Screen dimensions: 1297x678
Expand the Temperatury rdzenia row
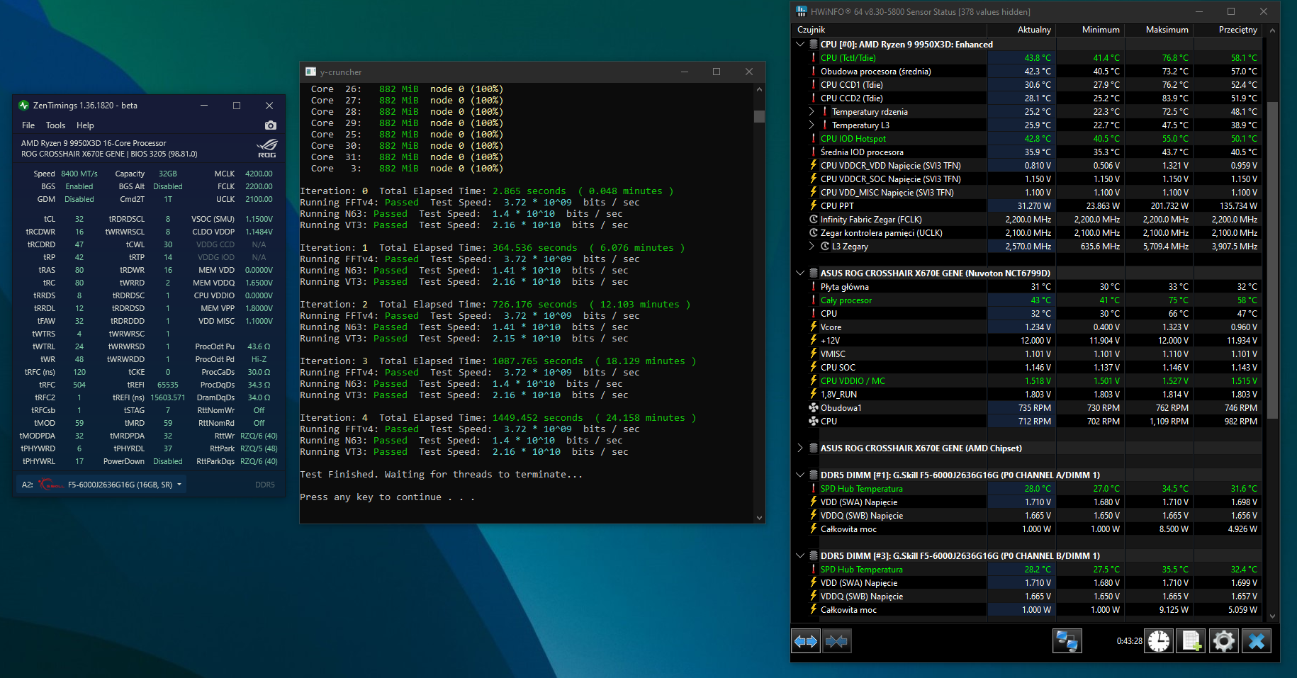pyautogui.click(x=812, y=112)
